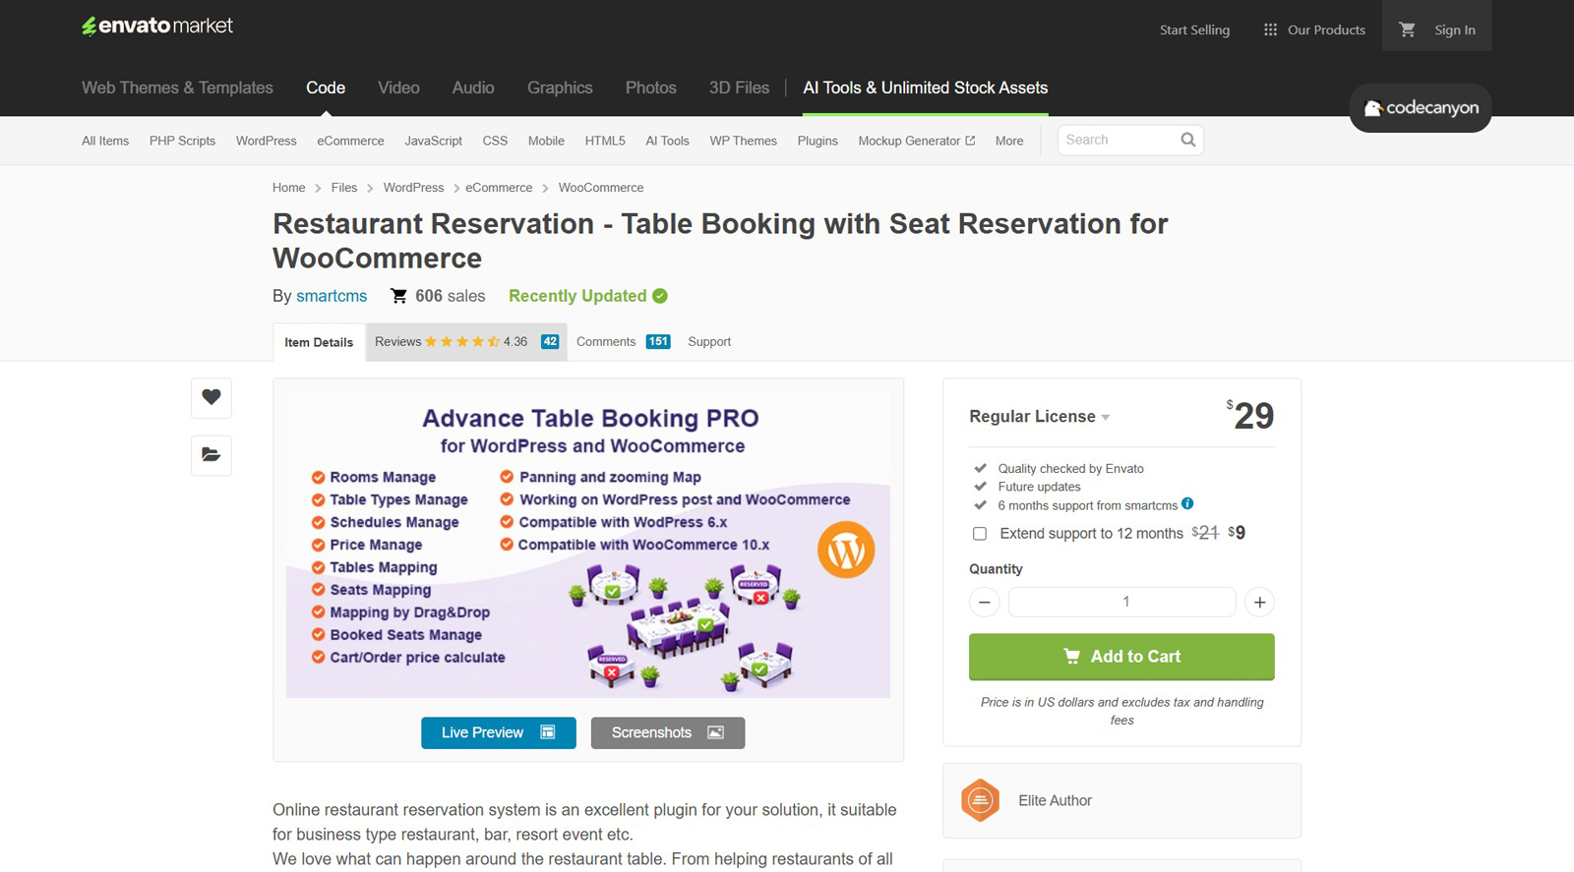The image size is (1574, 872).
Task: Open the Photos category
Action: pos(651,87)
